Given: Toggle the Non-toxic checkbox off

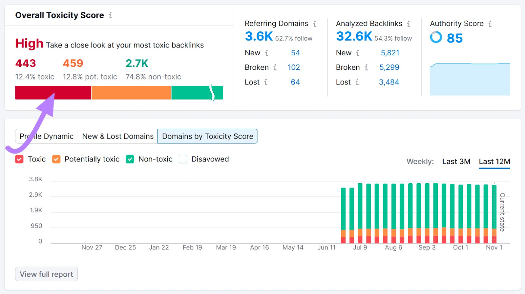Looking at the screenshot, I should click(130, 159).
